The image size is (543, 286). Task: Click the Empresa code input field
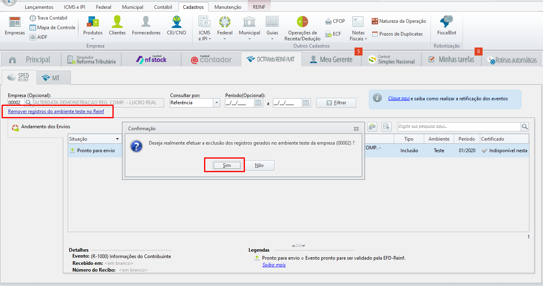coord(16,103)
